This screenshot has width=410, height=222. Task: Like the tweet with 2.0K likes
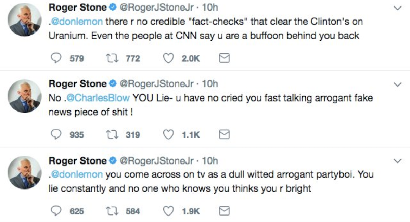[168, 58]
